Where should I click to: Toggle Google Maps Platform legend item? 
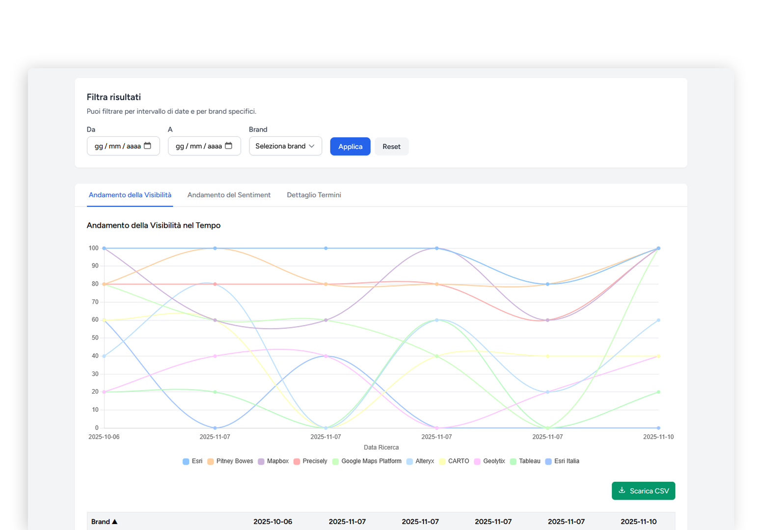click(x=366, y=461)
